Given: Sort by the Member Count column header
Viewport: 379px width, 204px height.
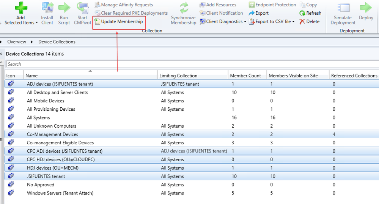Looking at the screenshot, I should coord(247,75).
